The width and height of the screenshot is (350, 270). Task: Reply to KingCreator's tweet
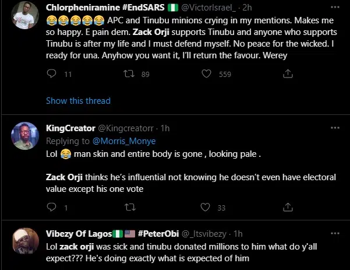pyautogui.click(x=51, y=207)
